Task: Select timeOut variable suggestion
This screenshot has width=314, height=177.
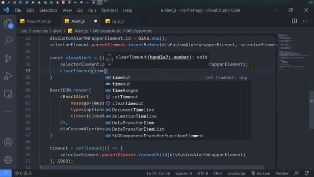Action: pyautogui.click(x=178, y=78)
